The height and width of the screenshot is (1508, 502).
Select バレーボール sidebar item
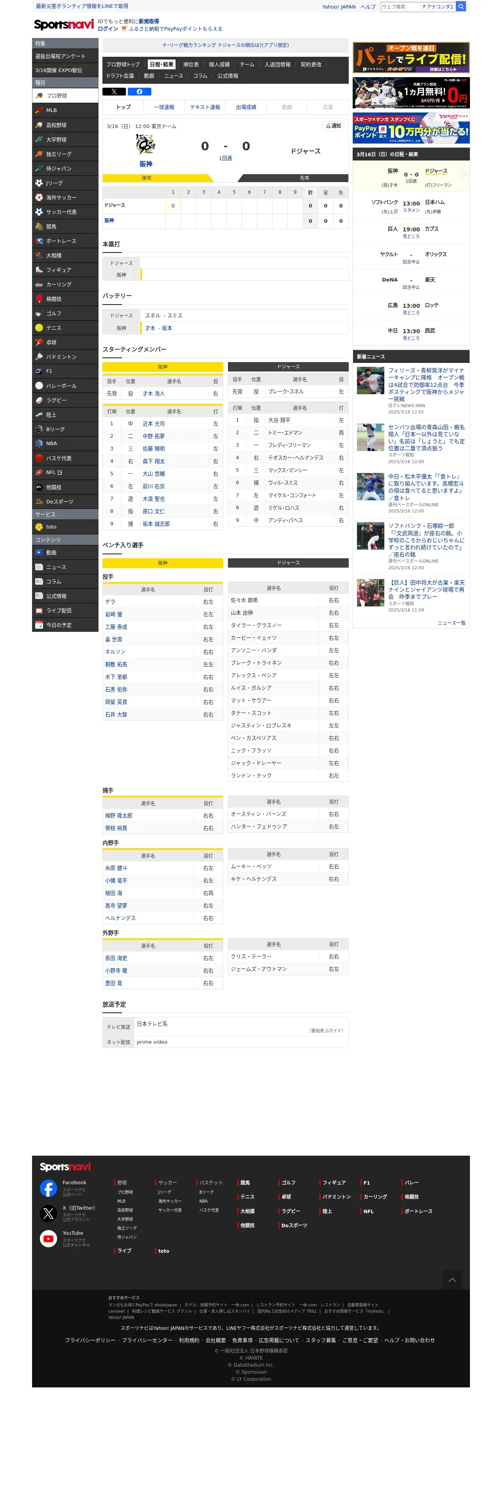[x=65, y=386]
